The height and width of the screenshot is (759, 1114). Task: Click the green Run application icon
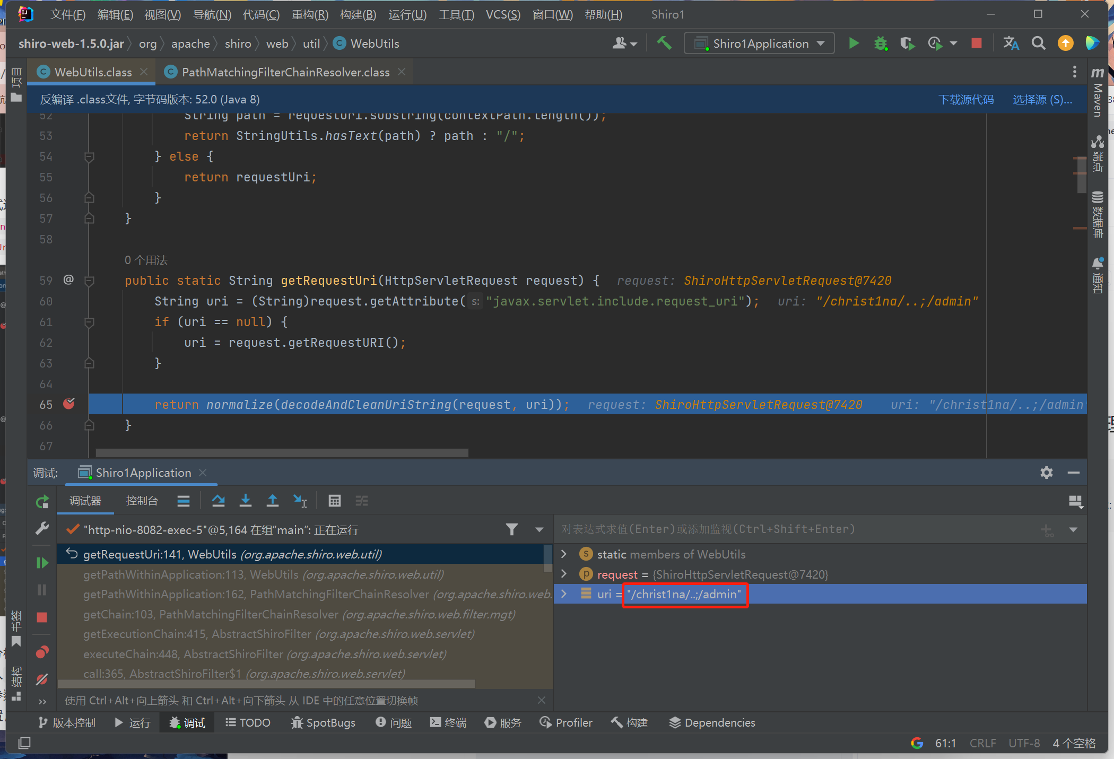click(x=853, y=43)
